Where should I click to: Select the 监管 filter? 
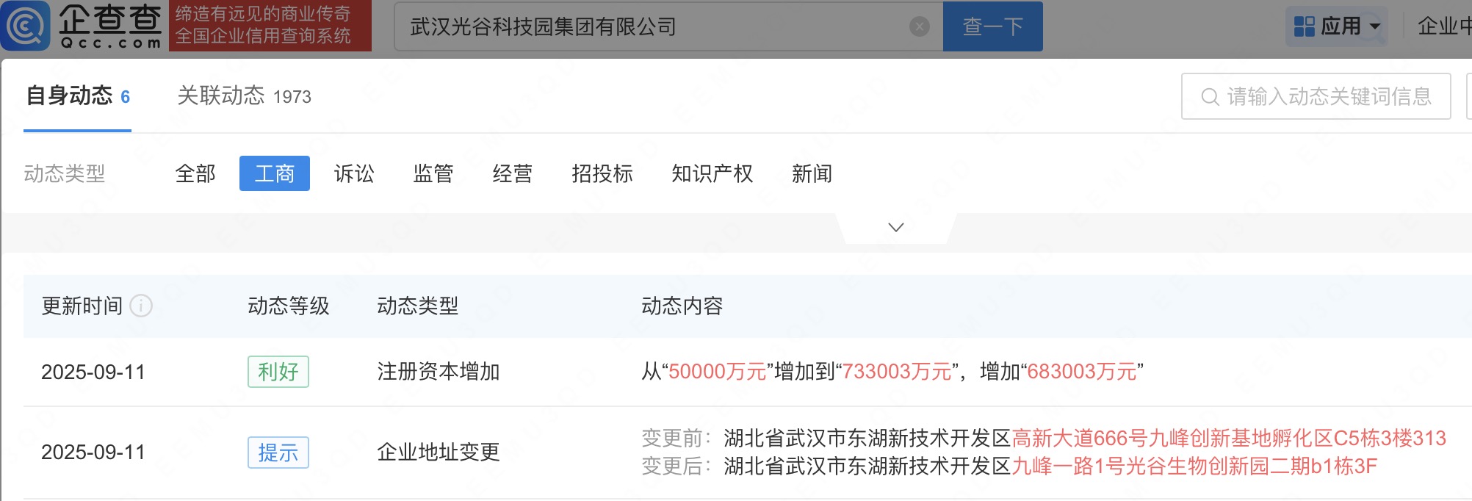pyautogui.click(x=433, y=173)
